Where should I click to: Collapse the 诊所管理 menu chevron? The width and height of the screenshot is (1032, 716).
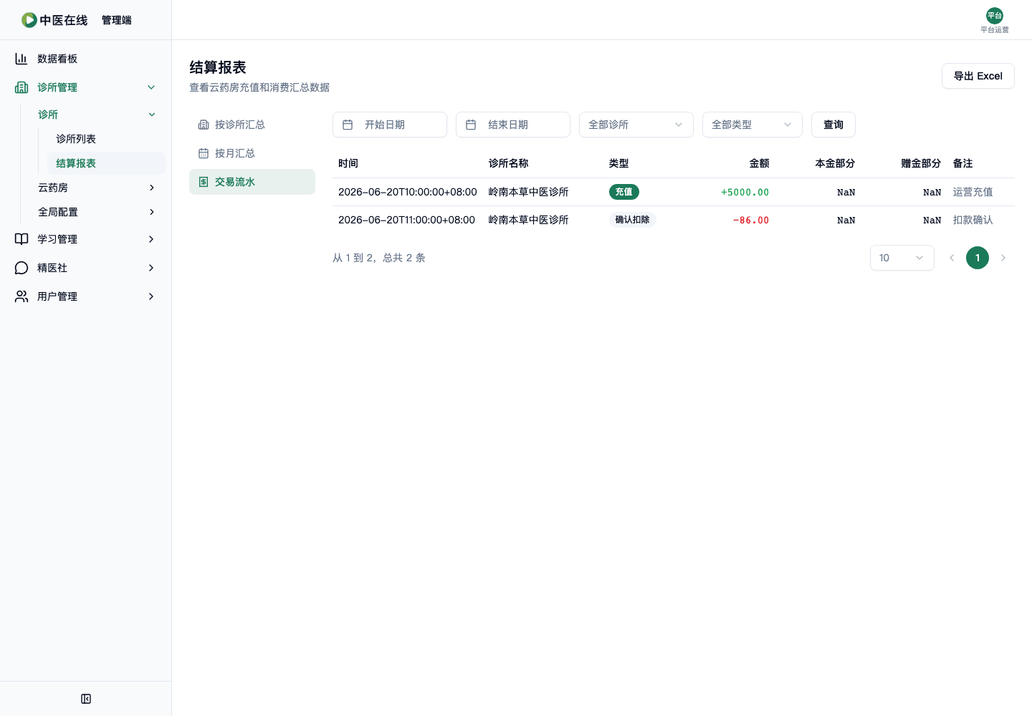pos(151,87)
